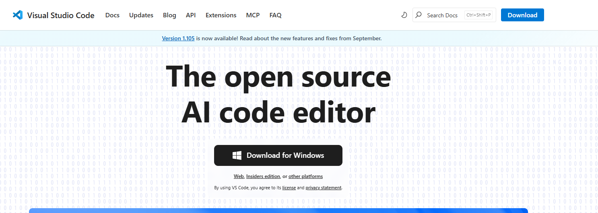Image resolution: width=598 pixels, height=213 pixels.
Task: Go to the Blog section
Action: click(x=169, y=15)
